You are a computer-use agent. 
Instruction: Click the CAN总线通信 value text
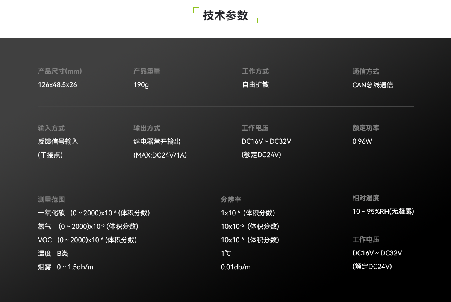[373, 85]
